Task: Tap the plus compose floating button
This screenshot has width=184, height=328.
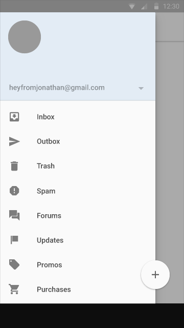Action: click(155, 275)
